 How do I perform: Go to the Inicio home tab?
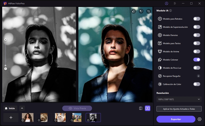click(10, 108)
